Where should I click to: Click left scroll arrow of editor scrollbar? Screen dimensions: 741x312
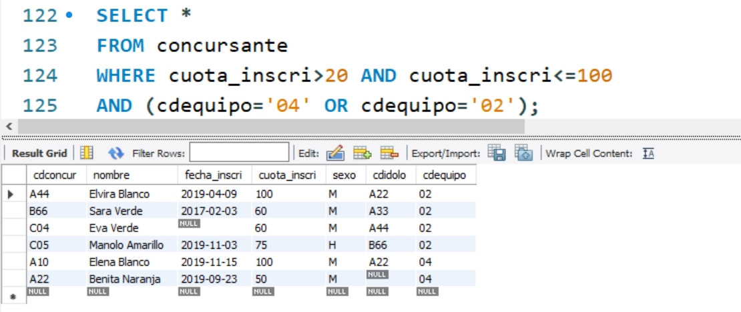[8, 127]
